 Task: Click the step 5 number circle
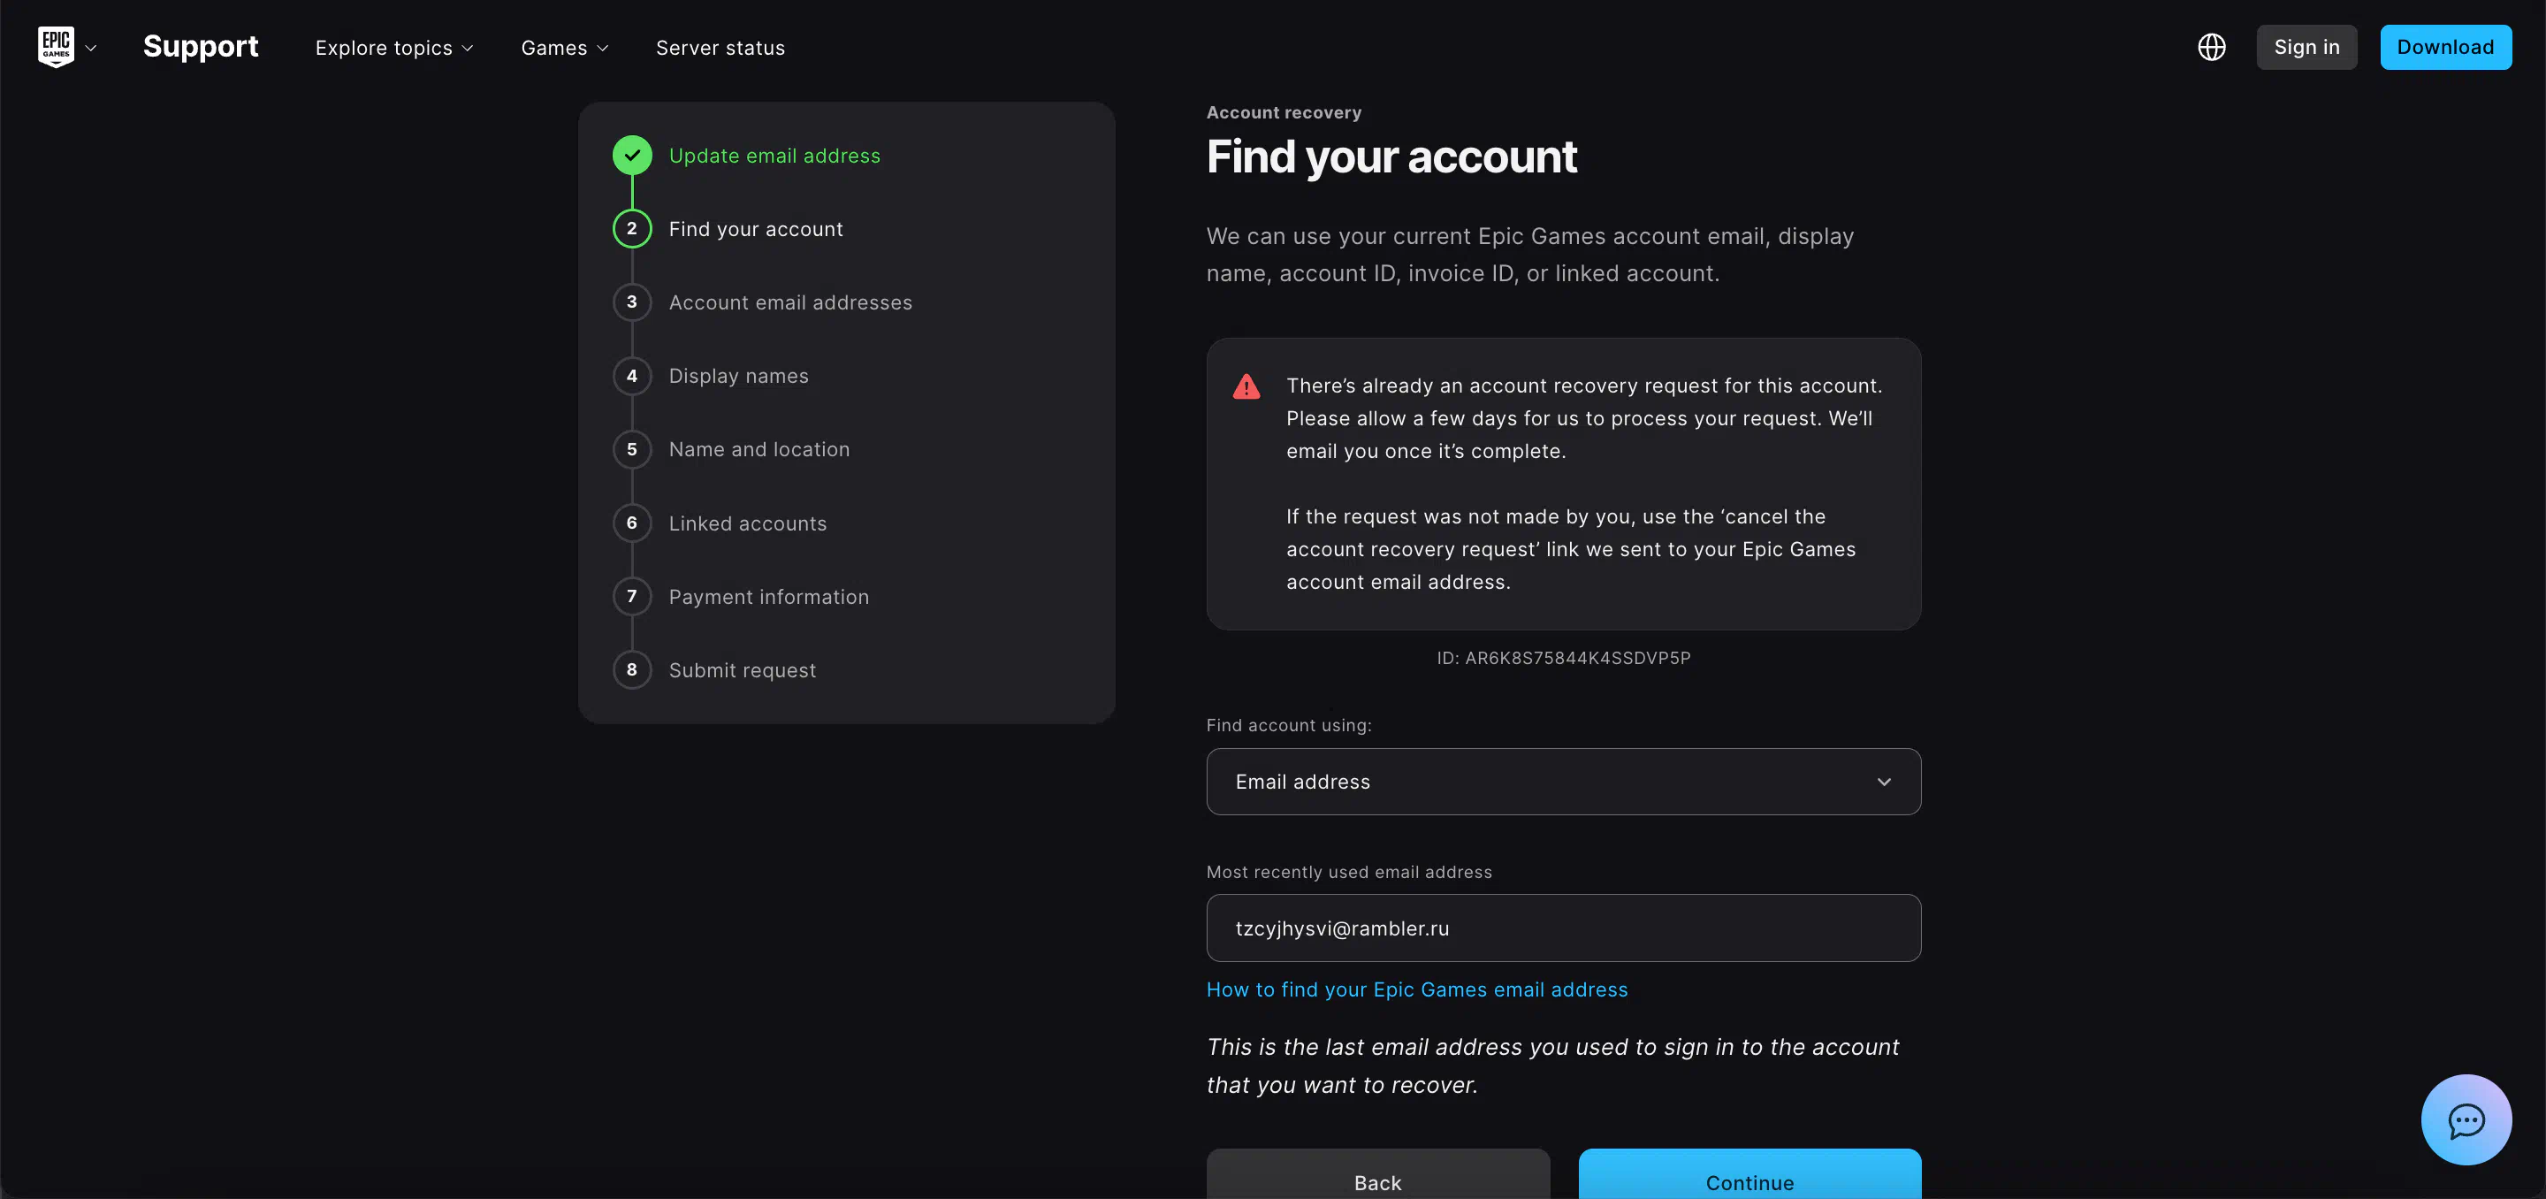(631, 449)
